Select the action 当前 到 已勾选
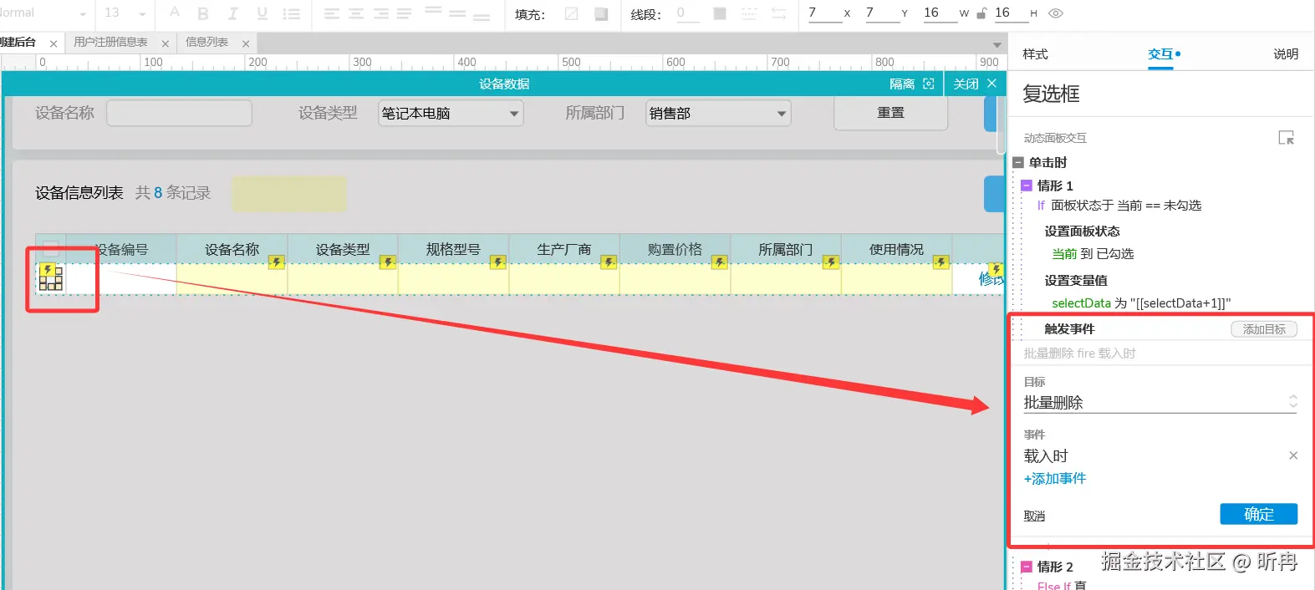The height and width of the screenshot is (590, 1315). coord(1093,254)
